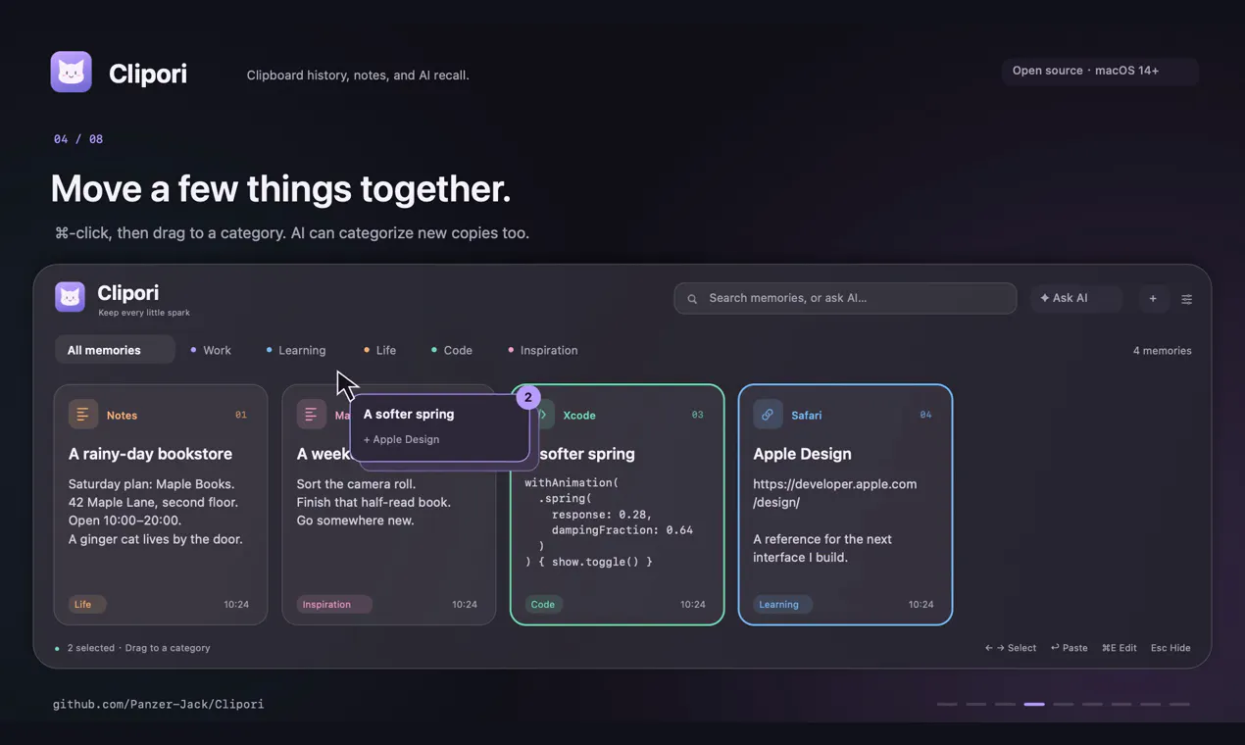
Task: Click the Code tag on Xcode card
Action: (x=544, y=604)
